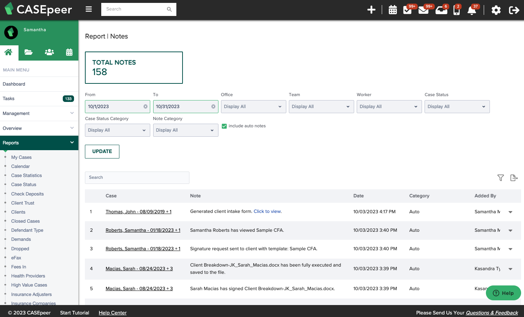
Task: Click the logout icon in top bar
Action: tap(514, 10)
